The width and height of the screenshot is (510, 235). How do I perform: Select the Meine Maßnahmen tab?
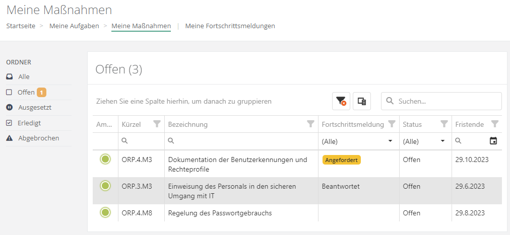141,26
